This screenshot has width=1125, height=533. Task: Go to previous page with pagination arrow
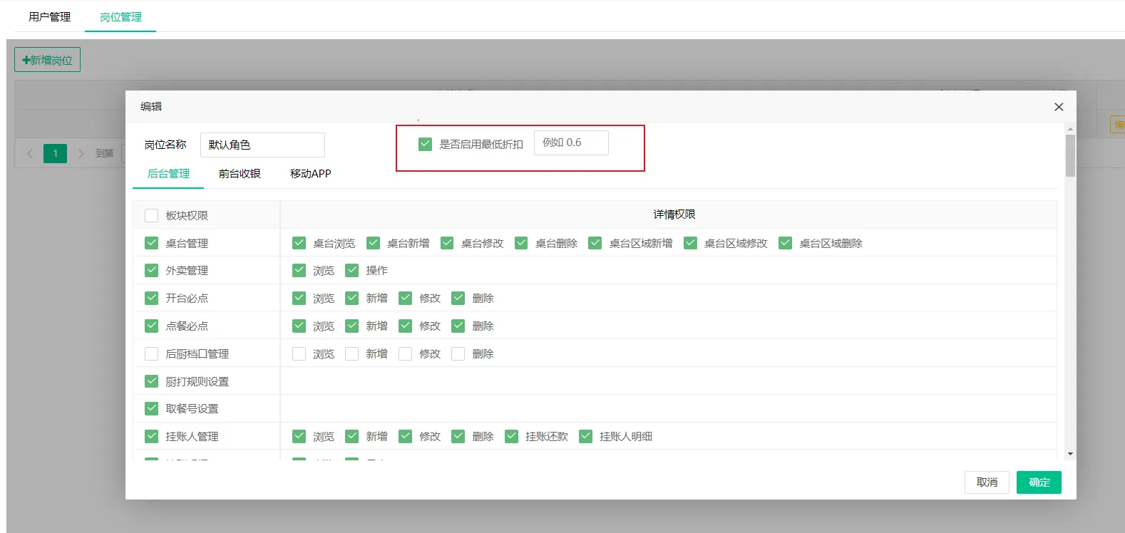[x=30, y=153]
